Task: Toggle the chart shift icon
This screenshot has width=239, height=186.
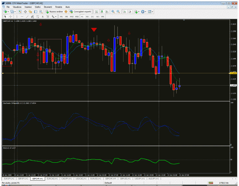Action: click(130, 11)
